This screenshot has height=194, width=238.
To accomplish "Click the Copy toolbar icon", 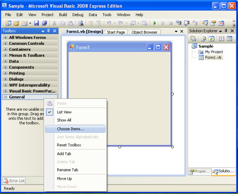I will coord(62,23).
